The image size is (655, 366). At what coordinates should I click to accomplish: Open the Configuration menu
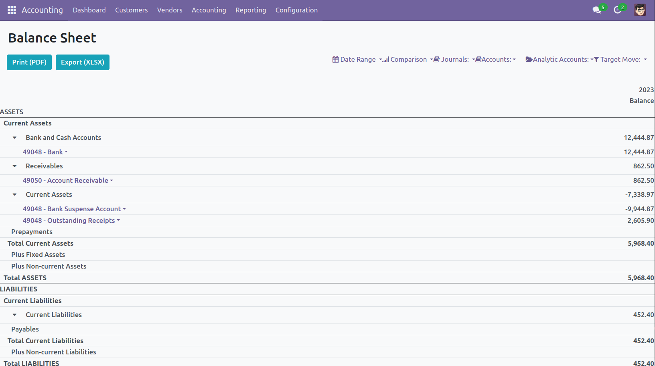coord(296,10)
